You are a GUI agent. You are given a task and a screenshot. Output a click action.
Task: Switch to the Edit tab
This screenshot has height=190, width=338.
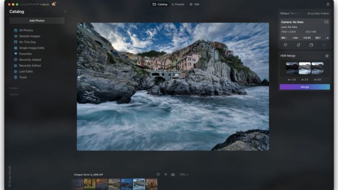[194, 4]
